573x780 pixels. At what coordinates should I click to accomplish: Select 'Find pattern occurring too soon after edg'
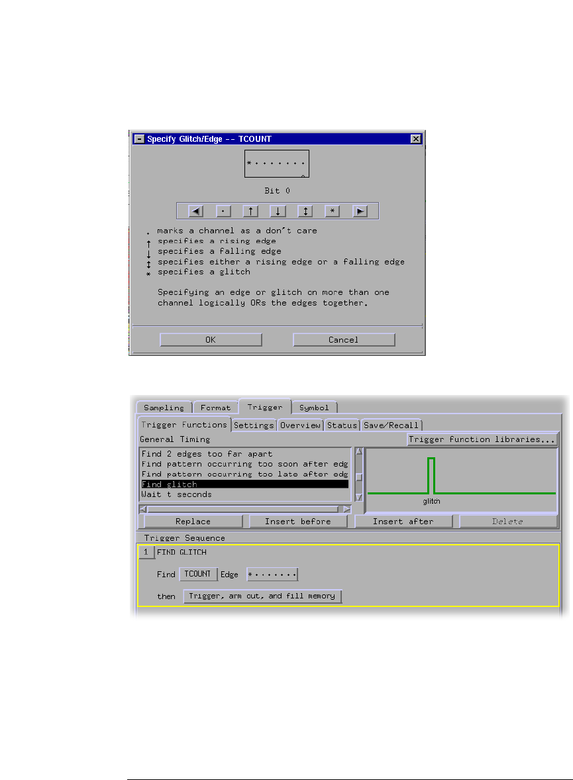point(244,464)
